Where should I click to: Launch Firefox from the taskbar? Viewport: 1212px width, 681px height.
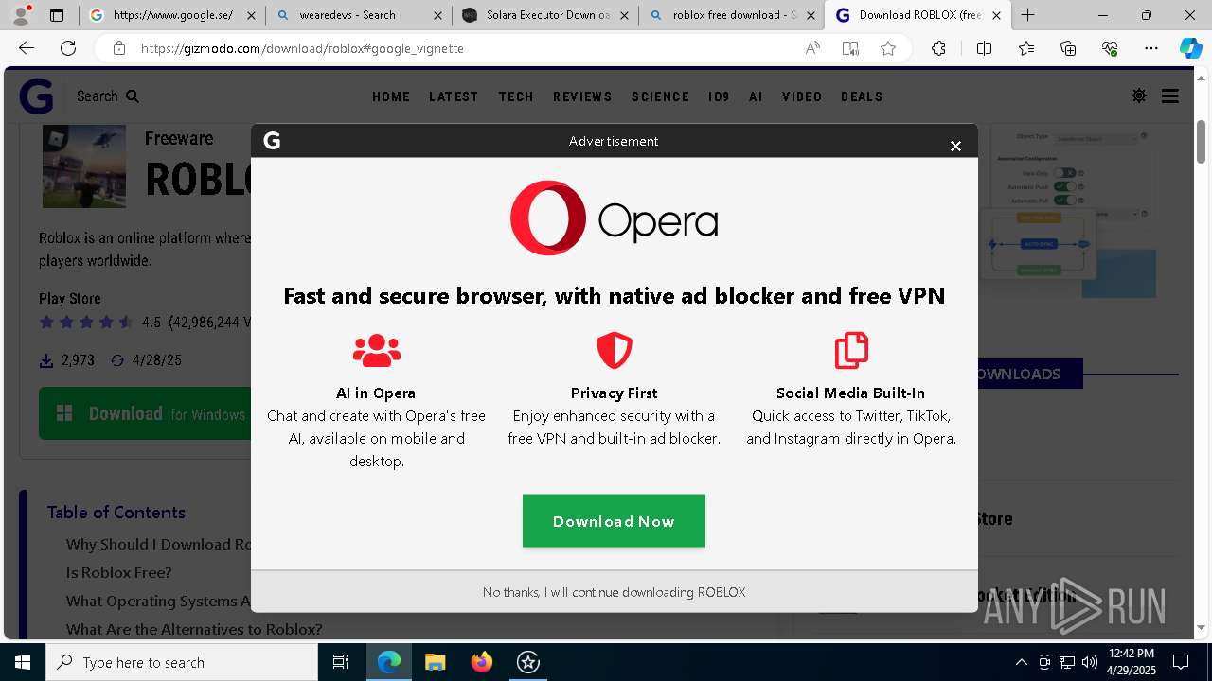[481, 662]
